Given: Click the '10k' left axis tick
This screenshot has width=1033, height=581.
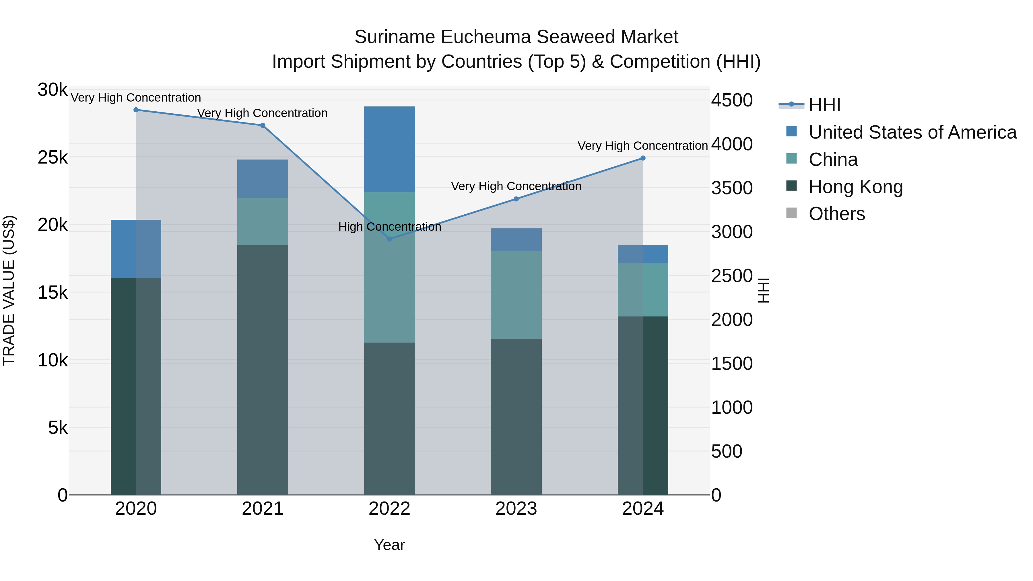Looking at the screenshot, I should click(x=53, y=360).
